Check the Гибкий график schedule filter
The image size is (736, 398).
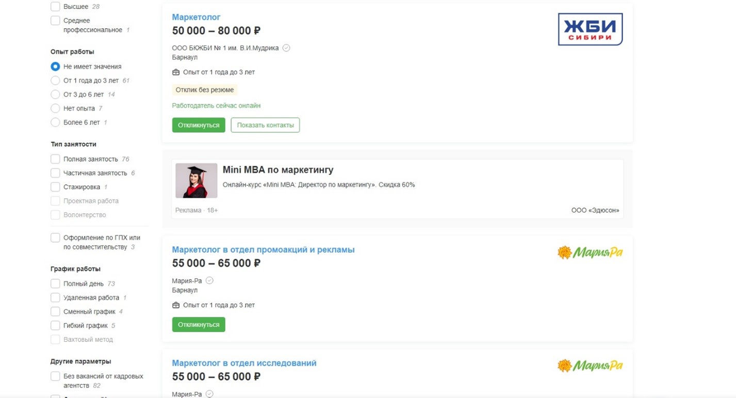[55, 325]
